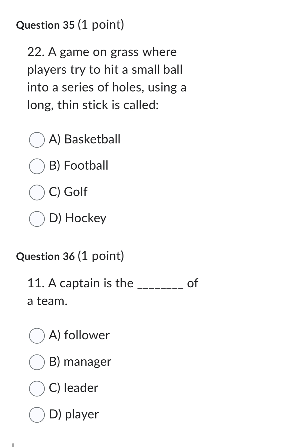Image resolution: width=282 pixels, height=447 pixels.
Task: Pick the D) Hockey radio button
Action: pos(37,219)
